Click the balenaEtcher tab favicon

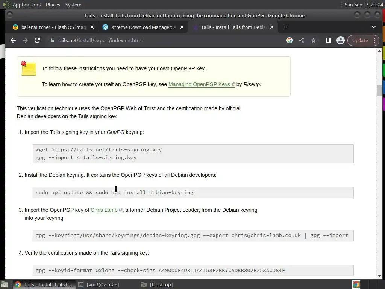pos(15,27)
